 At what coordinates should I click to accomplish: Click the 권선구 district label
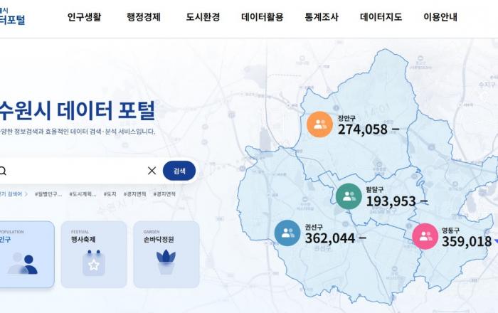click(314, 227)
